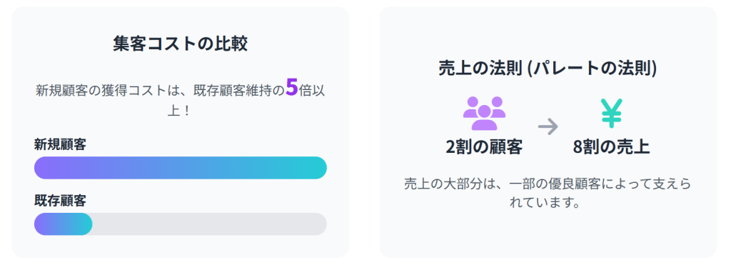Select the 集客コストの比較 heading

pyautogui.click(x=181, y=44)
